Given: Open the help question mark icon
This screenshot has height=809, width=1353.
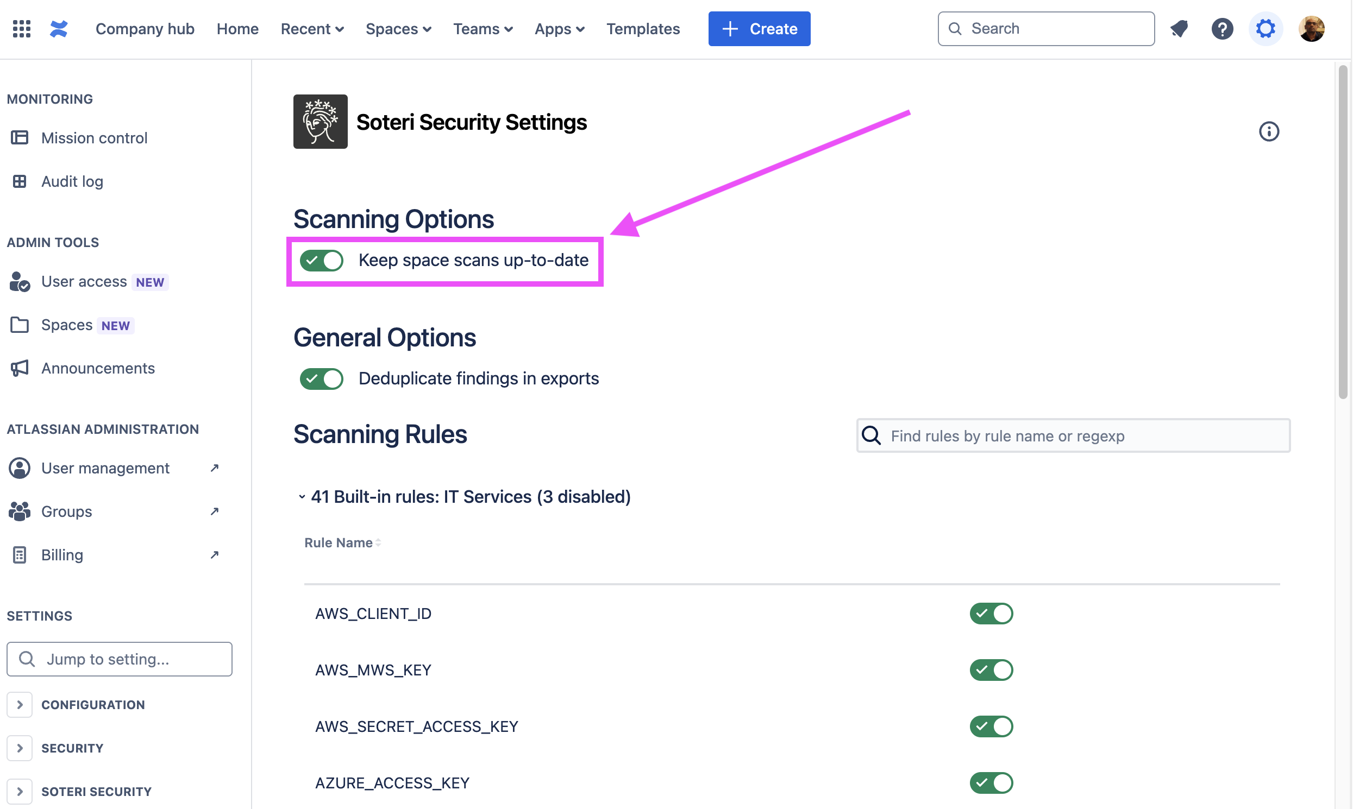Looking at the screenshot, I should [x=1222, y=28].
